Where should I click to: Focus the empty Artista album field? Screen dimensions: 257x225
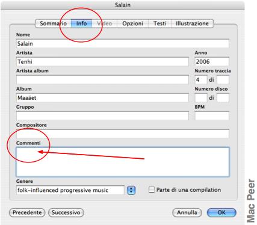point(102,79)
